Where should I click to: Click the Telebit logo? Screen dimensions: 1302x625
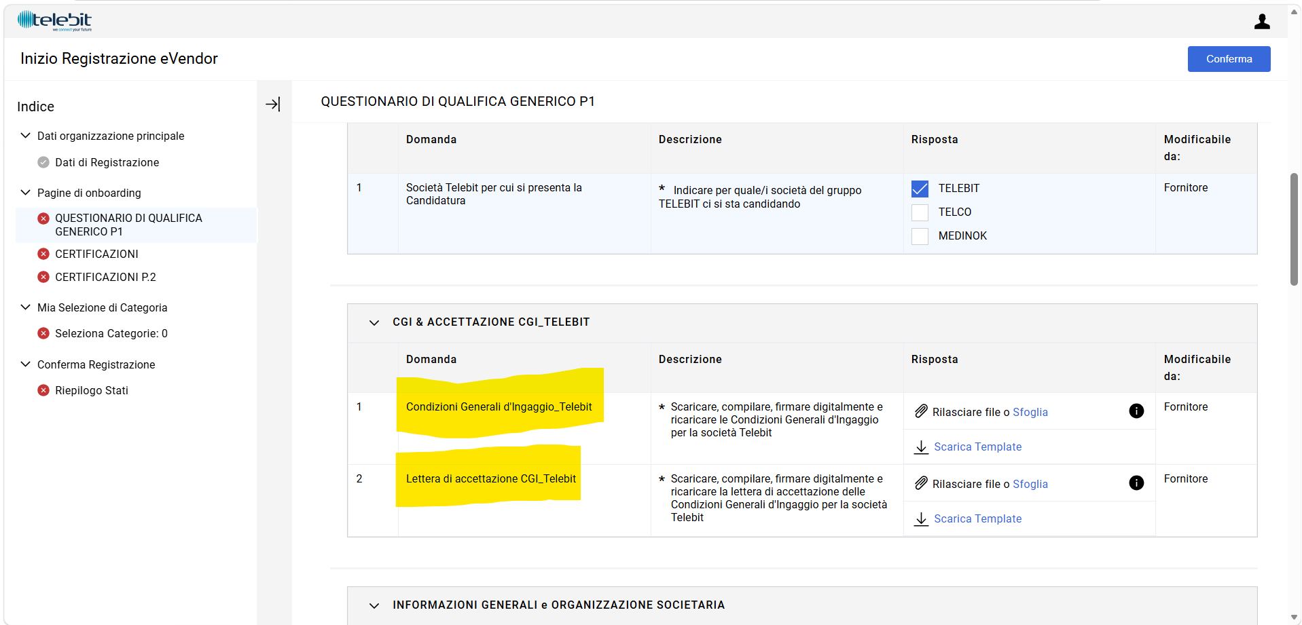54,21
